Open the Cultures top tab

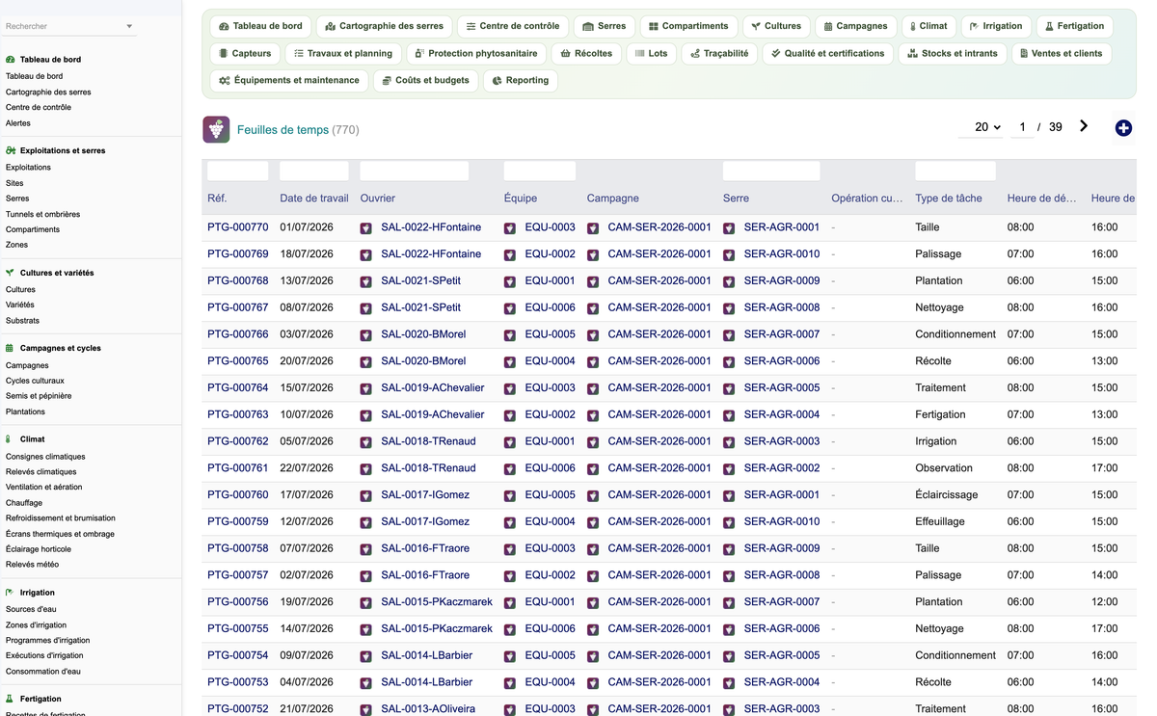tap(776, 26)
